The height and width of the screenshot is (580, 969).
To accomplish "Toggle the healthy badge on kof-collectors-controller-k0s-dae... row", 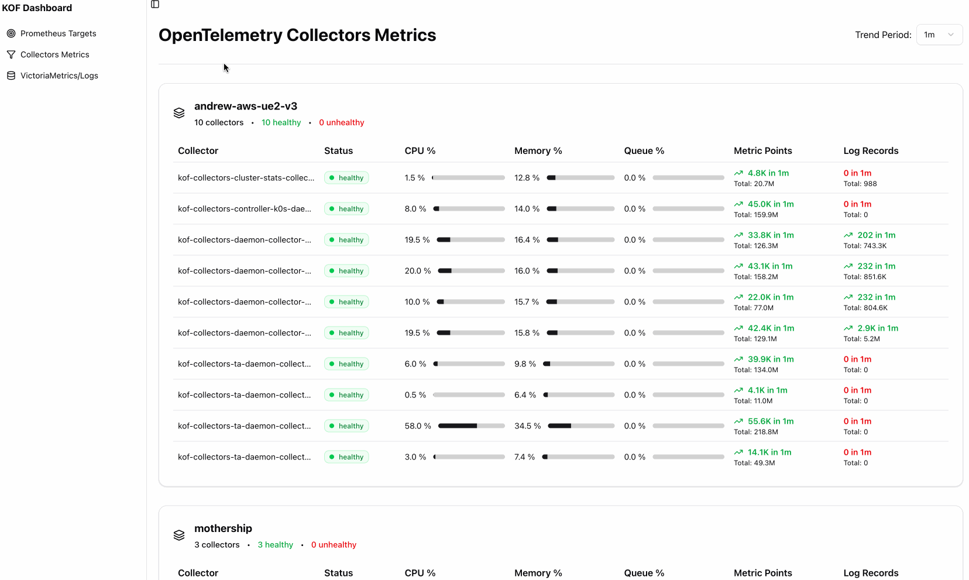I will pos(346,208).
